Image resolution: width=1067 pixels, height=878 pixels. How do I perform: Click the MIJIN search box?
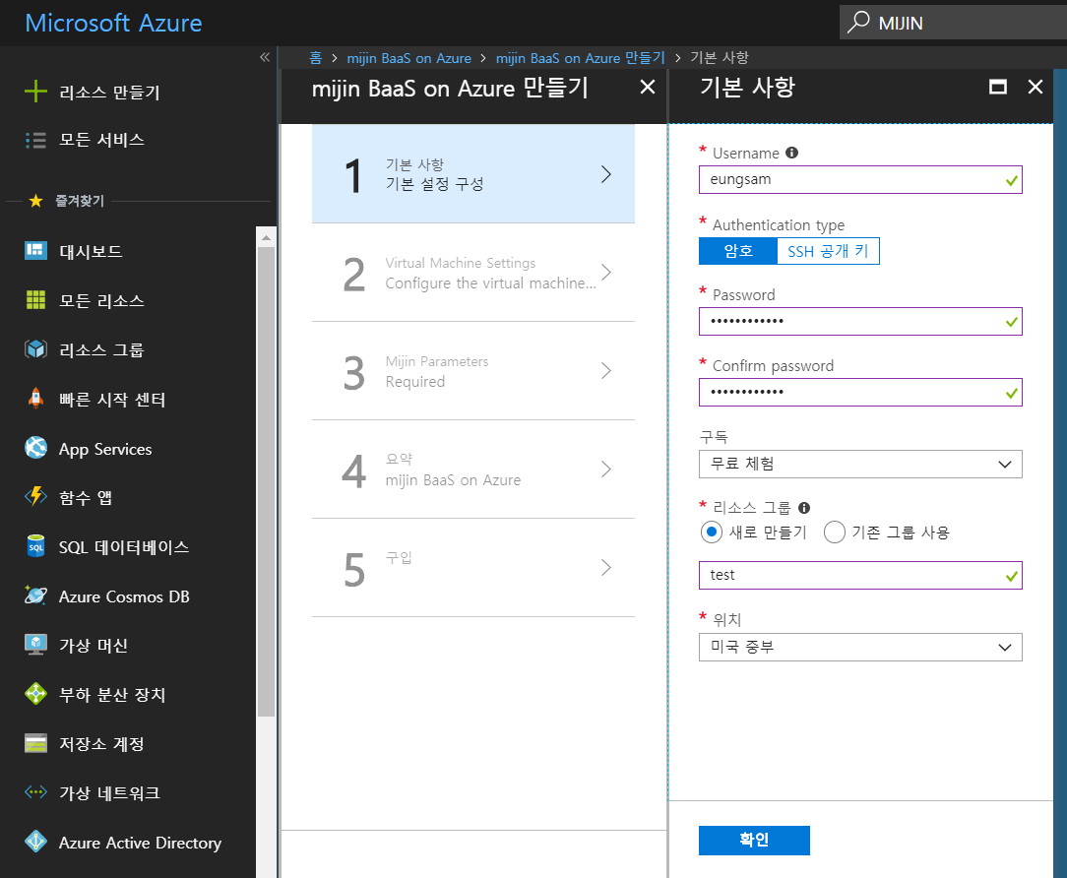coord(953,23)
